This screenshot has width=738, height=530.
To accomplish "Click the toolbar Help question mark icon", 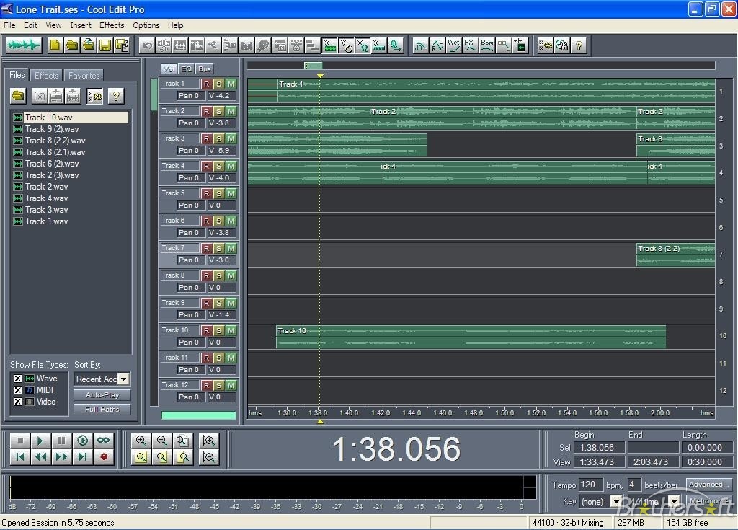I will click(579, 45).
